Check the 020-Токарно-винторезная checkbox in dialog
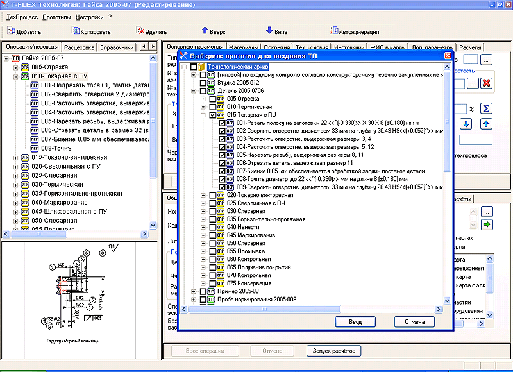Image resolution: width=513 pixels, height=372 pixels. coord(212,195)
